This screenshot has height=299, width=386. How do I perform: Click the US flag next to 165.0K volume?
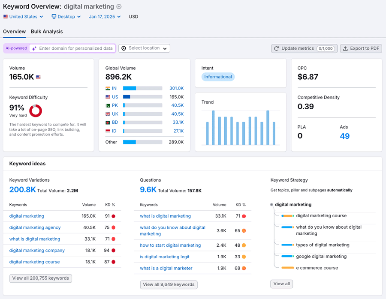pos(38,77)
